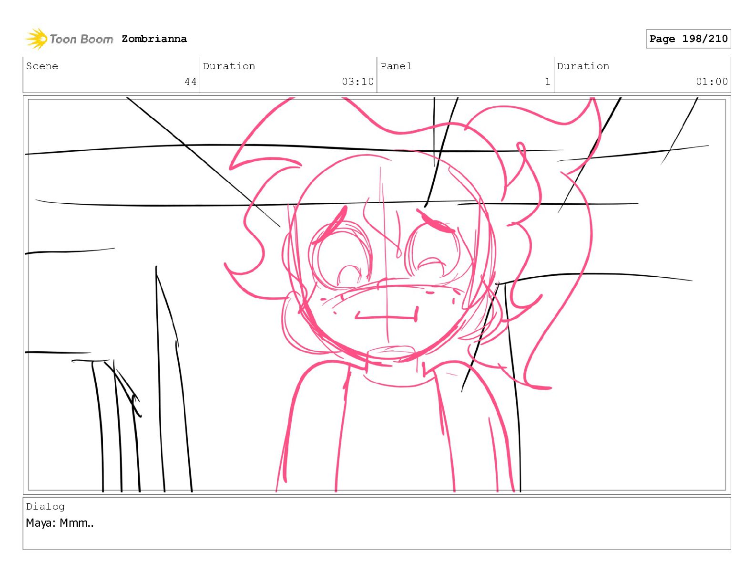755x584 pixels.
Task: Click the dialog line 'Maya: Mmm..'
Action: pyautogui.click(x=60, y=523)
